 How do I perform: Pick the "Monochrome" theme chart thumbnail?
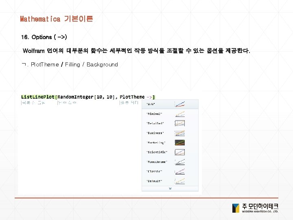click(x=180, y=162)
